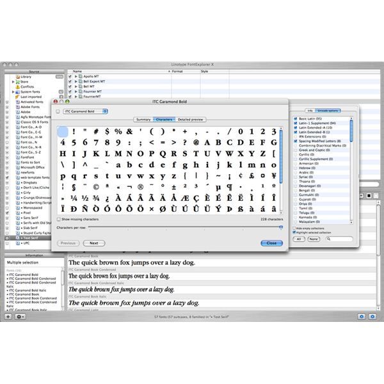Click the Microsoft Office set icon

click(18, 167)
